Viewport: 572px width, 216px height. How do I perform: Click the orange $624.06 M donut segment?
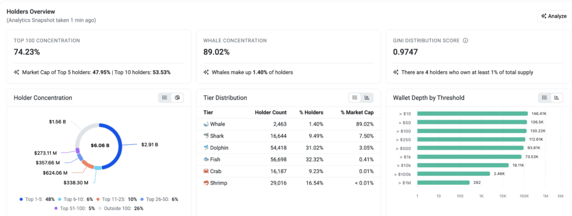click(88, 165)
